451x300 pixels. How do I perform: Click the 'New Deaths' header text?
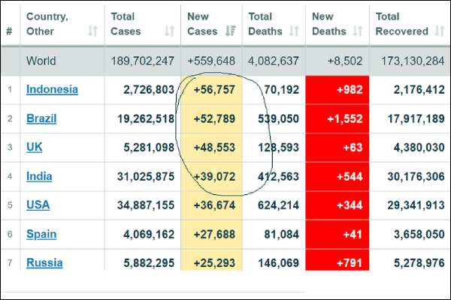(x=329, y=24)
